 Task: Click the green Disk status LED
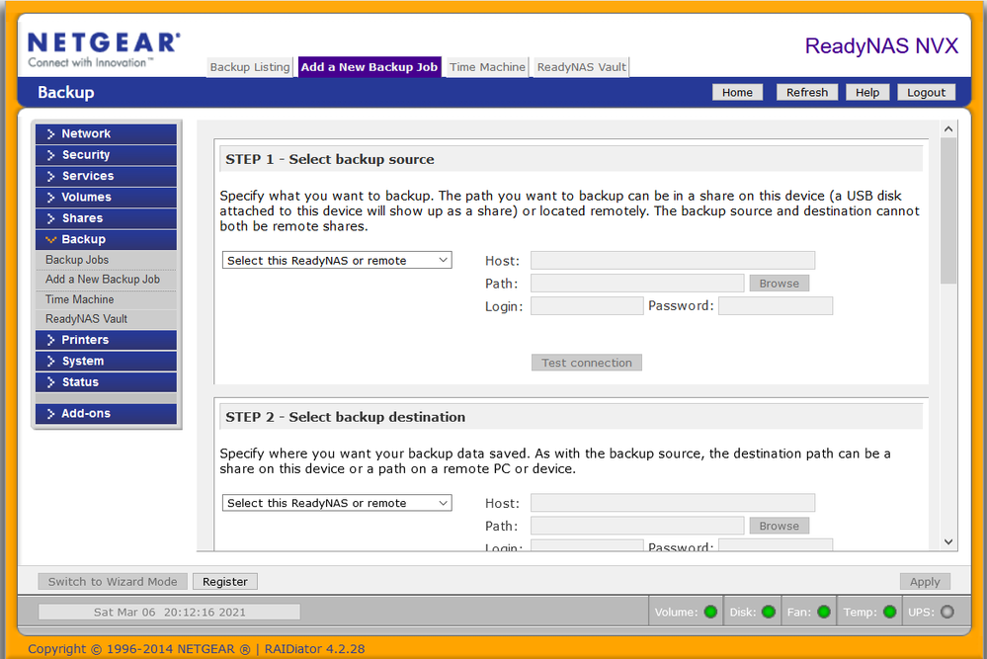768,612
